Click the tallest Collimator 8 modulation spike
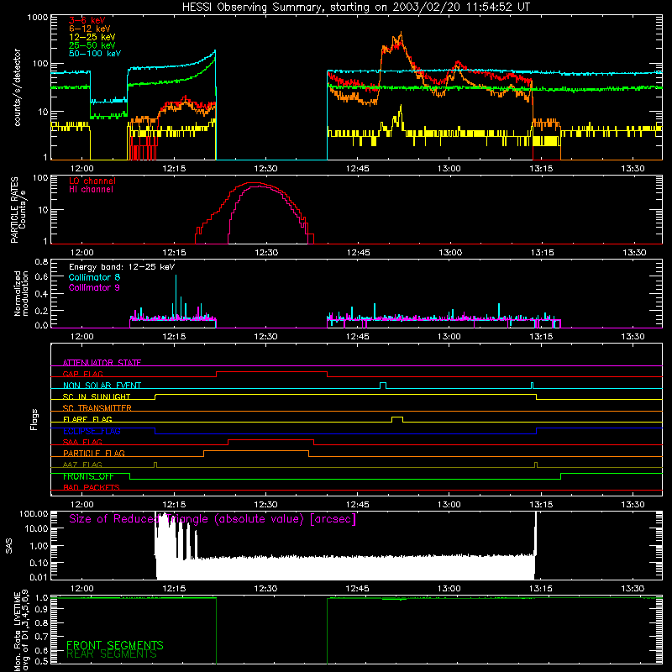 (x=176, y=296)
